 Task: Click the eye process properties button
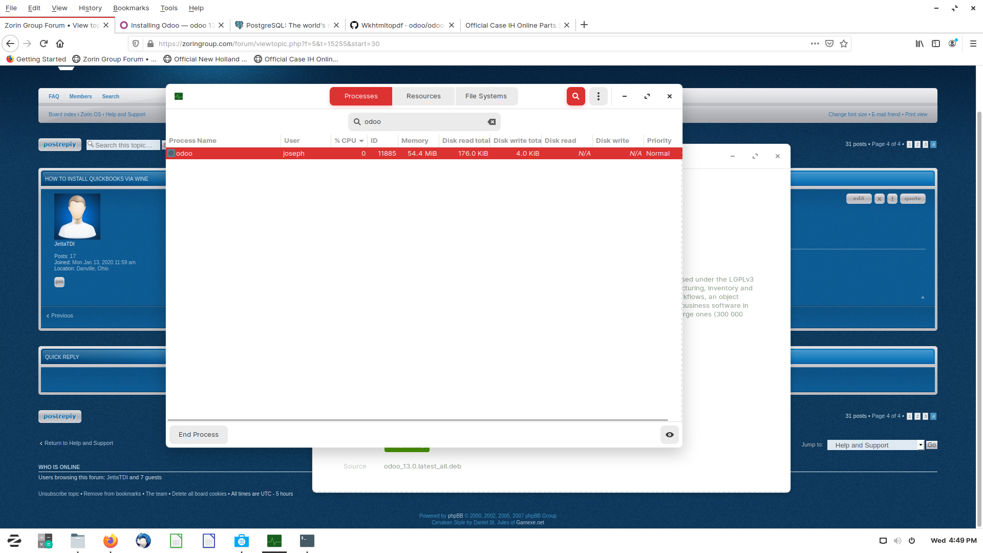(x=669, y=435)
